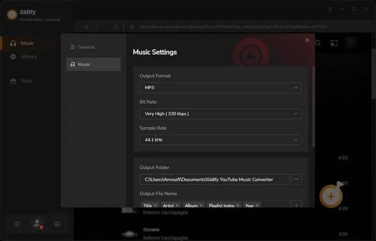The image size is (376, 241).
Task: Click the Output Folder path field
Action: click(x=214, y=179)
